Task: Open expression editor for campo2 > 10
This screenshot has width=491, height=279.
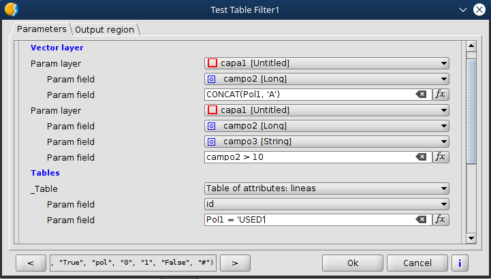Action: (441, 157)
